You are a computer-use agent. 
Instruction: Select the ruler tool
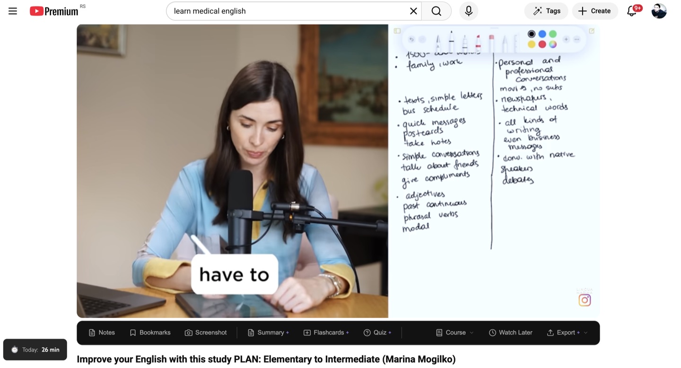coord(515,41)
